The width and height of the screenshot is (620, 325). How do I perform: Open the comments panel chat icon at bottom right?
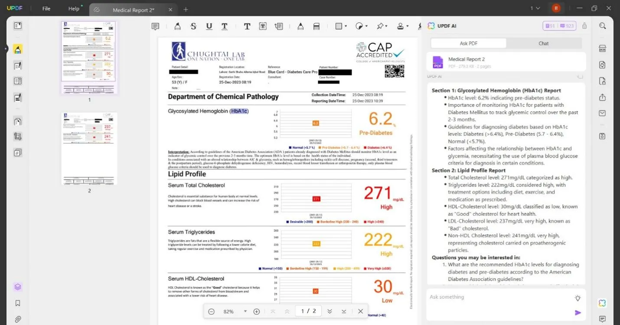click(x=602, y=319)
